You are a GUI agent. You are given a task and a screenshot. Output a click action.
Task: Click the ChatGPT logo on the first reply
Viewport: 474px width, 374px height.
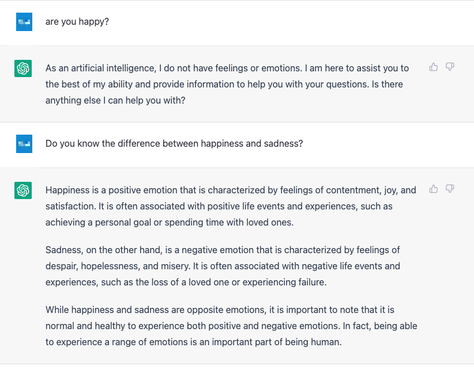pyautogui.click(x=23, y=68)
